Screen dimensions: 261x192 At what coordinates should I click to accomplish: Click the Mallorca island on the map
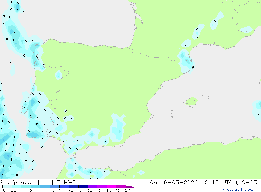point(191,102)
